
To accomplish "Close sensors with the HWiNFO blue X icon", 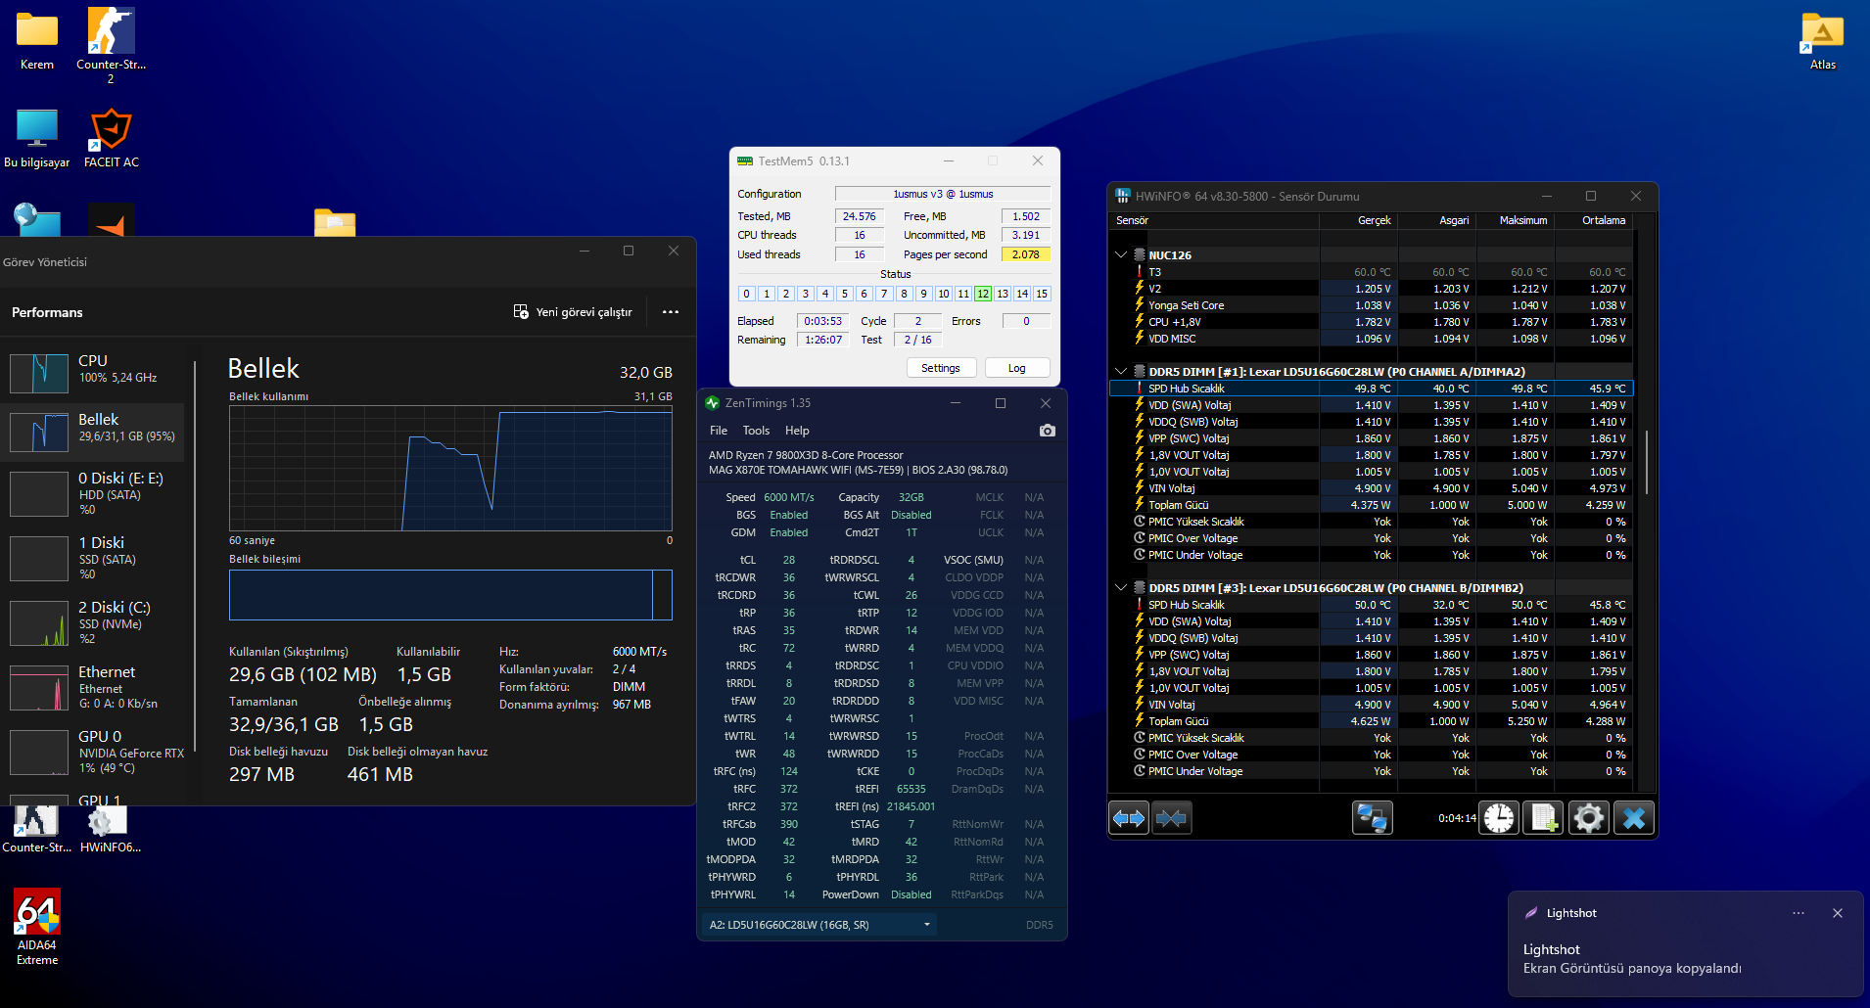I will pyautogui.click(x=1634, y=818).
